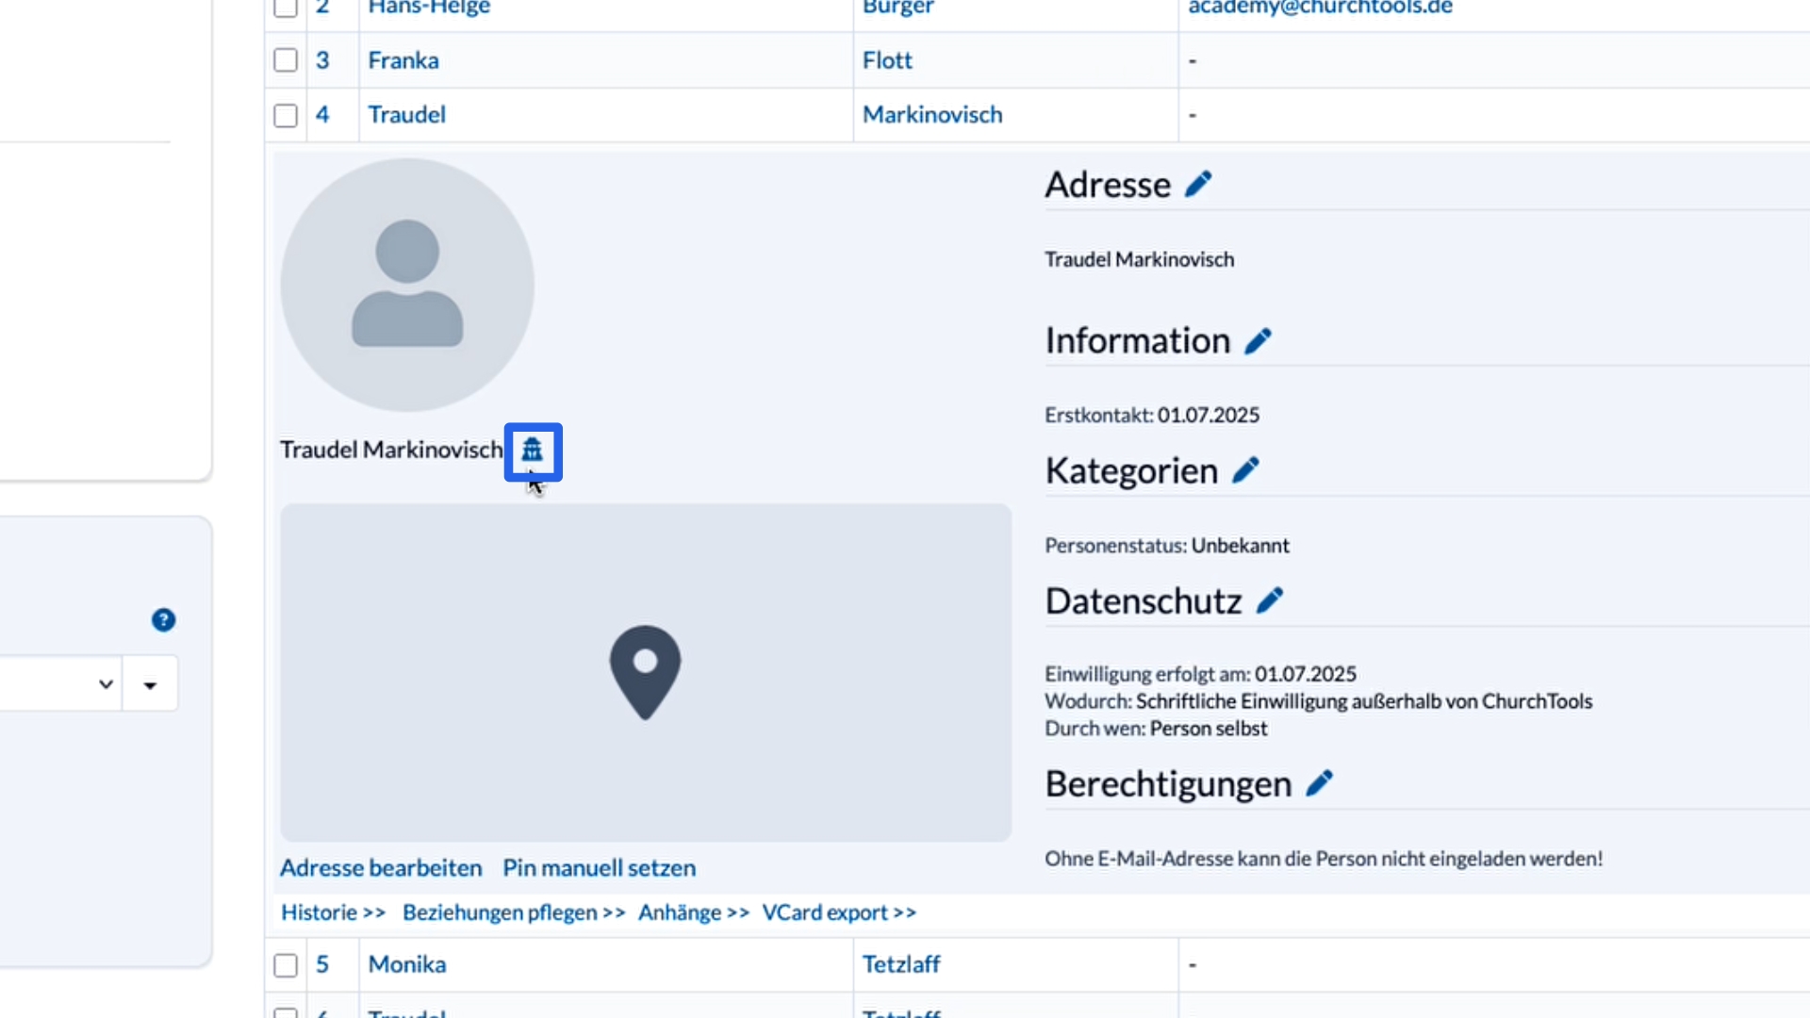The width and height of the screenshot is (1810, 1018).
Task: Open Beziehungen pflegen >> section
Action: pos(514,912)
